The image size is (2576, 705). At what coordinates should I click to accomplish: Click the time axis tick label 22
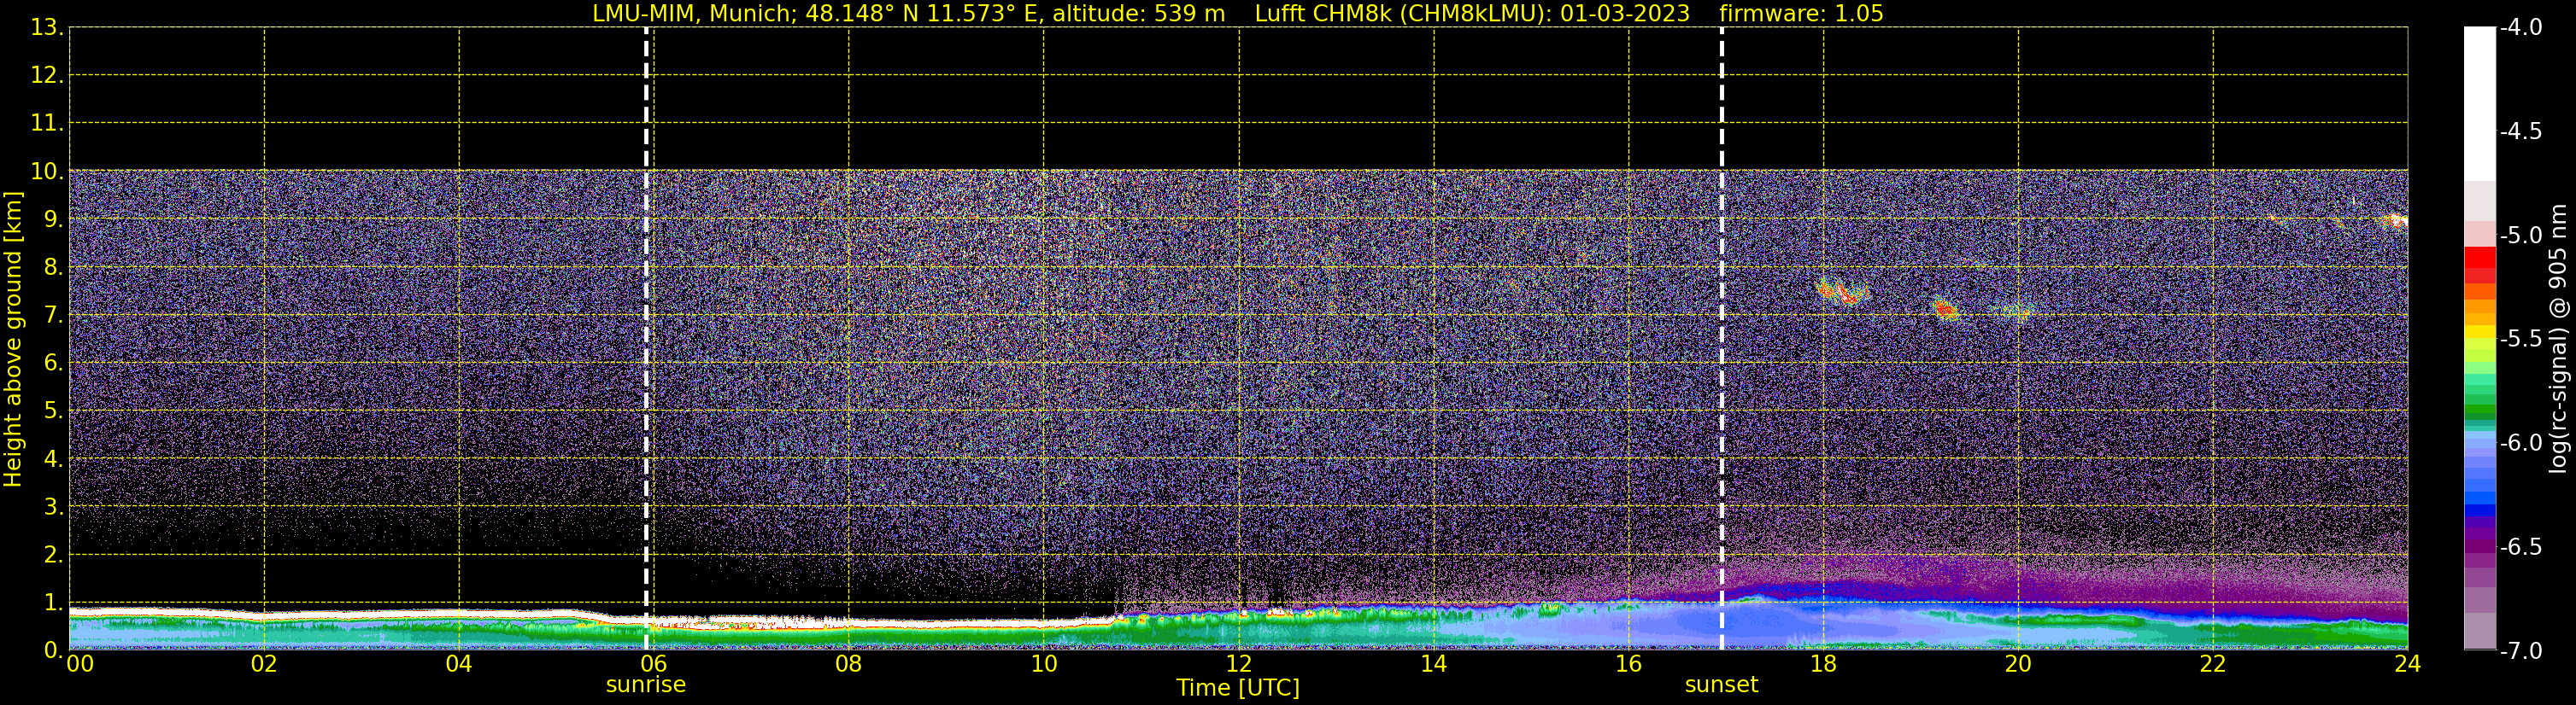tap(2213, 664)
